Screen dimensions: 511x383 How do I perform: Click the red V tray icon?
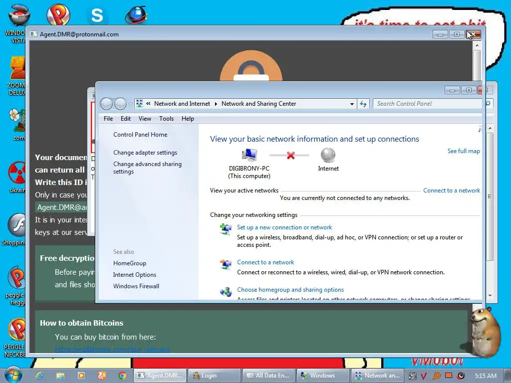click(424, 376)
